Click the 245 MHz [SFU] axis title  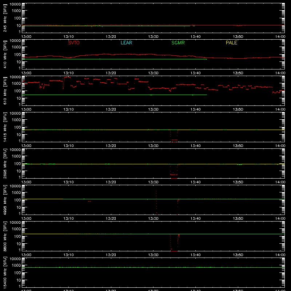(x=5, y=18)
